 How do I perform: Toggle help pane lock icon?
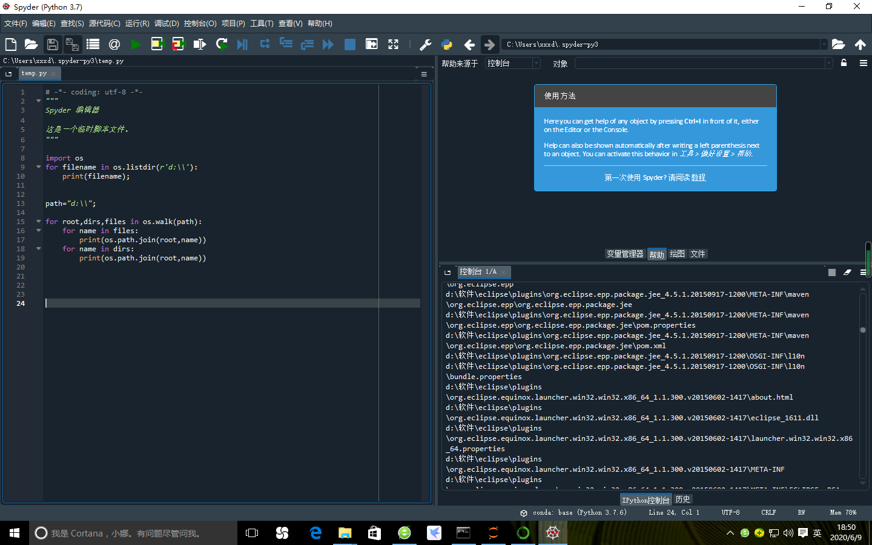pos(844,63)
